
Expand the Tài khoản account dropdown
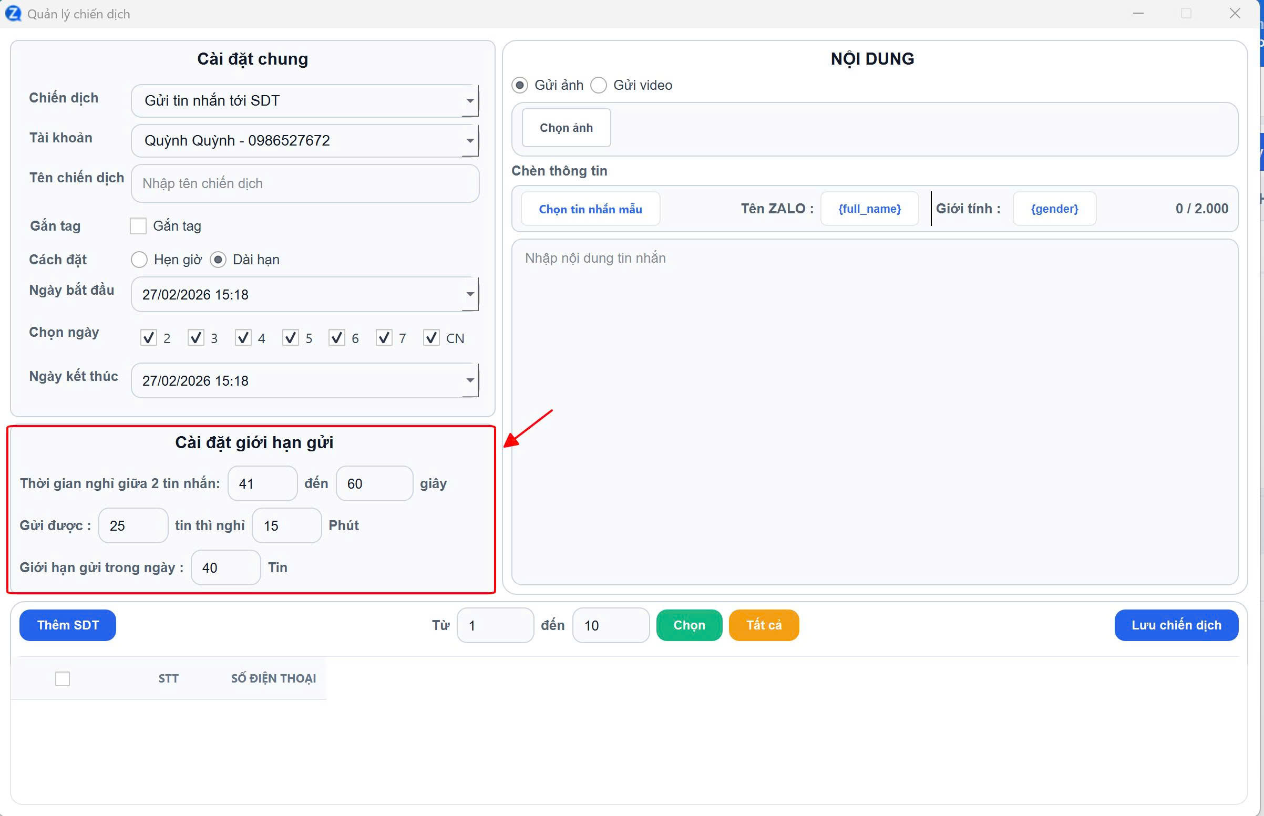(x=469, y=141)
